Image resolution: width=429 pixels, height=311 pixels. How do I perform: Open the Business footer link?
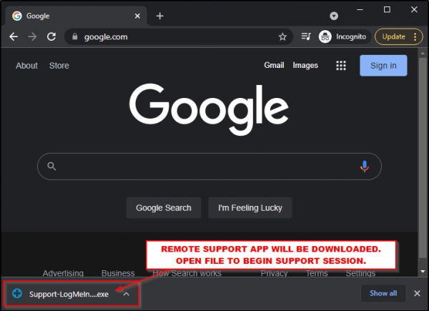click(118, 273)
